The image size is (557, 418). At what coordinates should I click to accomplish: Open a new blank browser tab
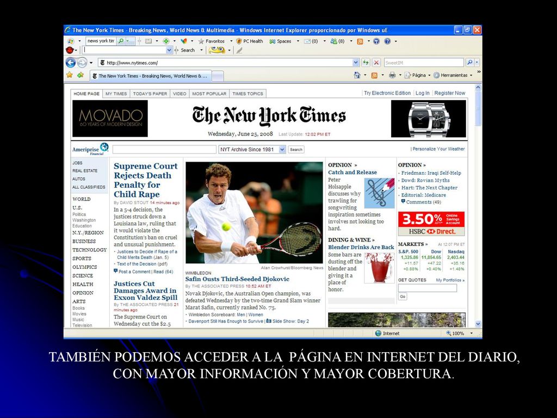click(x=218, y=76)
